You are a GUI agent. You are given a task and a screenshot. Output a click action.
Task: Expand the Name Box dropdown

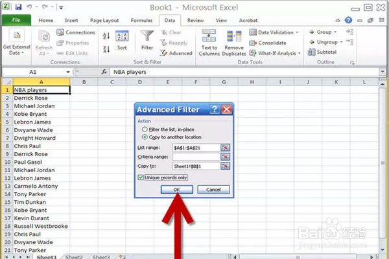click(67, 72)
